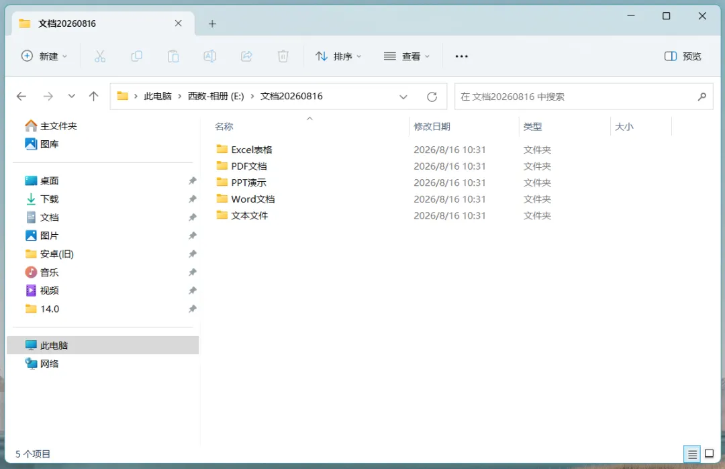Toggle the 预览 preview pane
Image resolution: width=725 pixels, height=469 pixels.
click(683, 56)
